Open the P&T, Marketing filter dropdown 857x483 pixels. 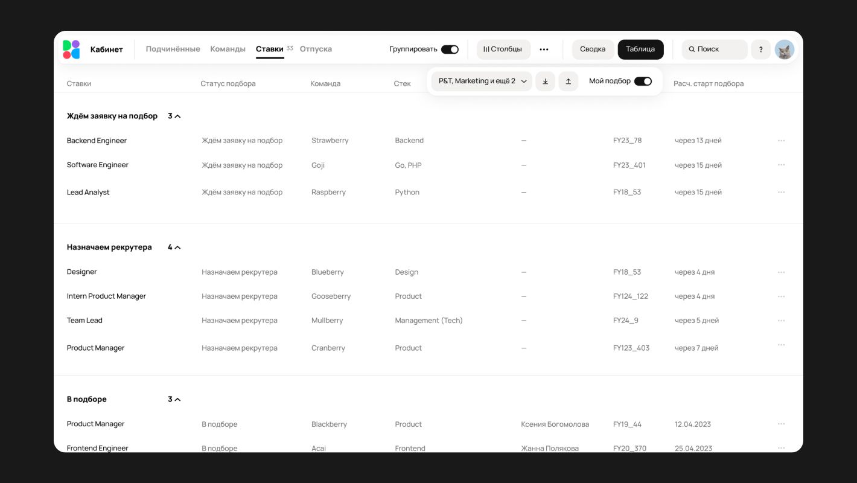pos(482,82)
